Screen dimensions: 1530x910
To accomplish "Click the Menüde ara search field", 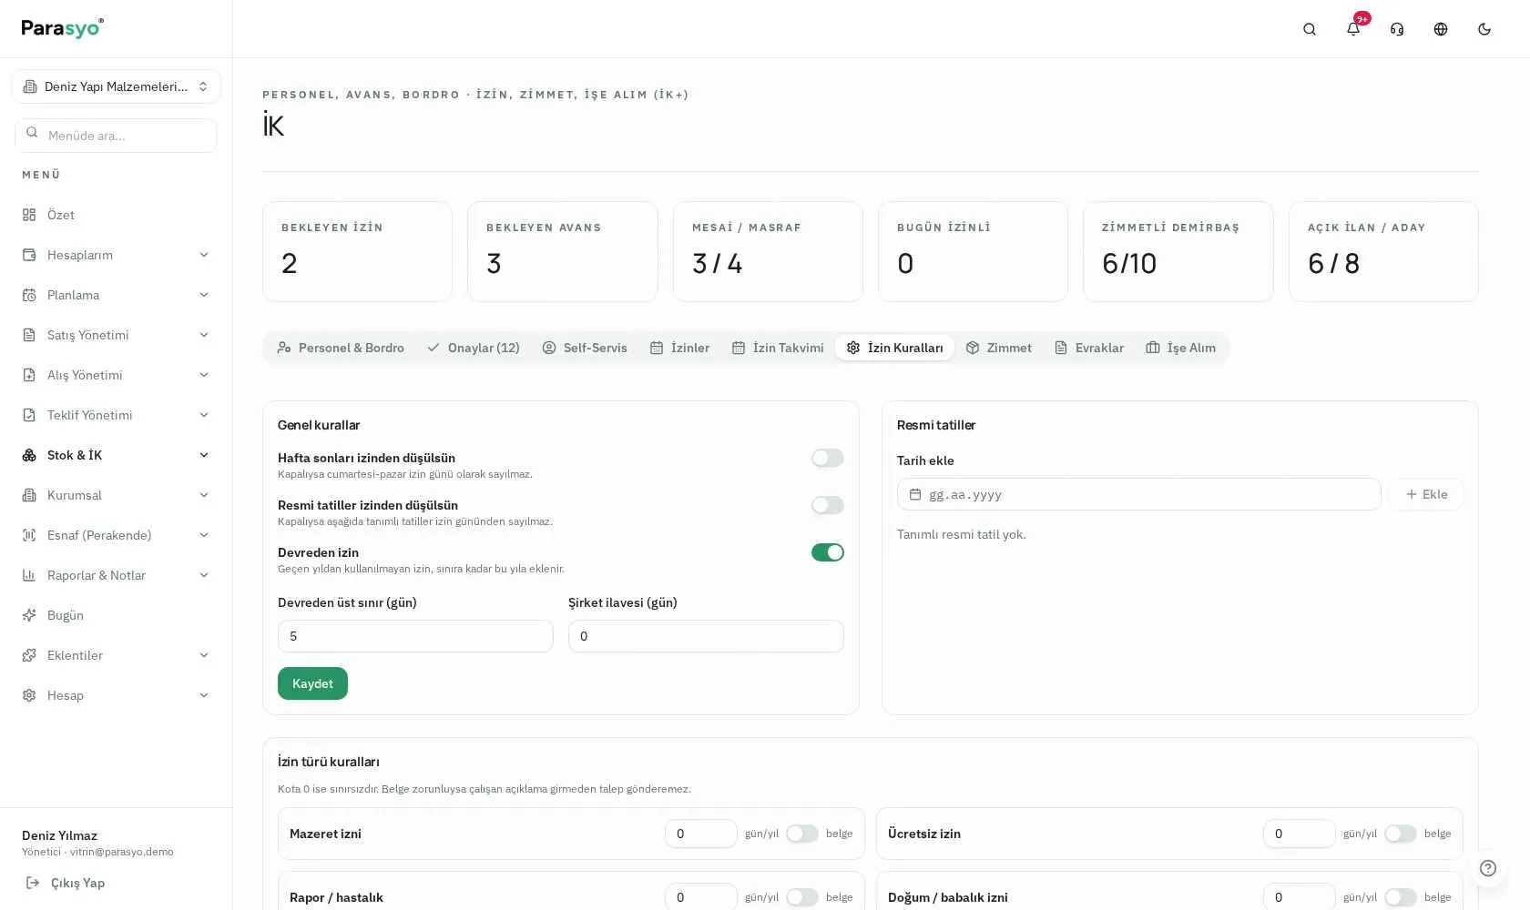I will point(116,136).
